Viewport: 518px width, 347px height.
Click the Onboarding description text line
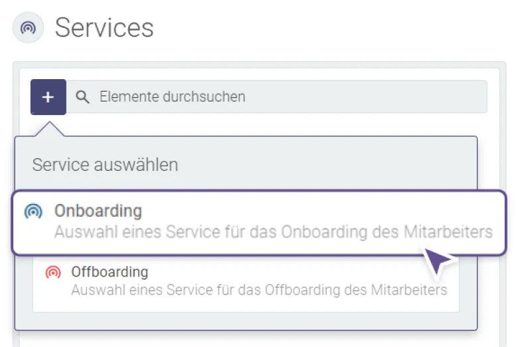[274, 232]
